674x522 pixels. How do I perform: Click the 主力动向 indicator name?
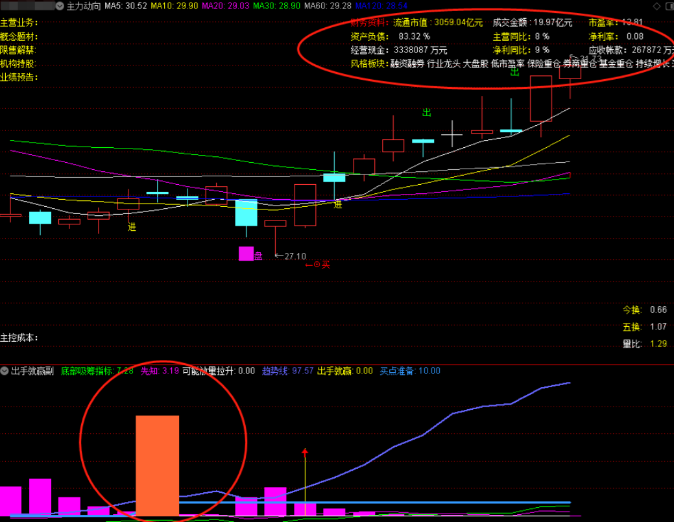(x=84, y=6)
